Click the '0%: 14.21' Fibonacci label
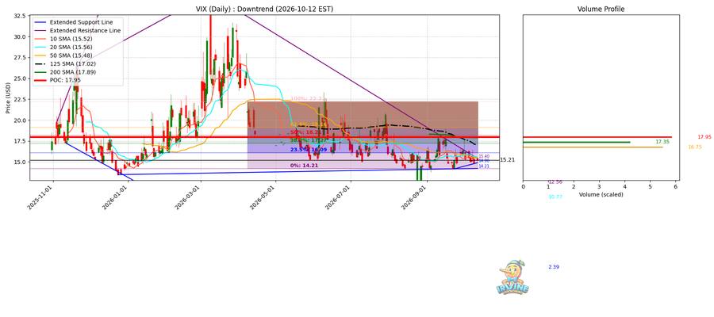The height and width of the screenshot is (317, 714). (x=304, y=166)
